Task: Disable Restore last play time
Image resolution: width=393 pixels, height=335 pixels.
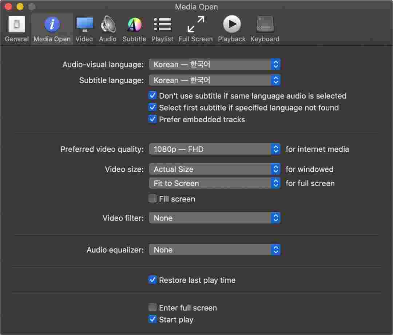Action: [x=153, y=280]
